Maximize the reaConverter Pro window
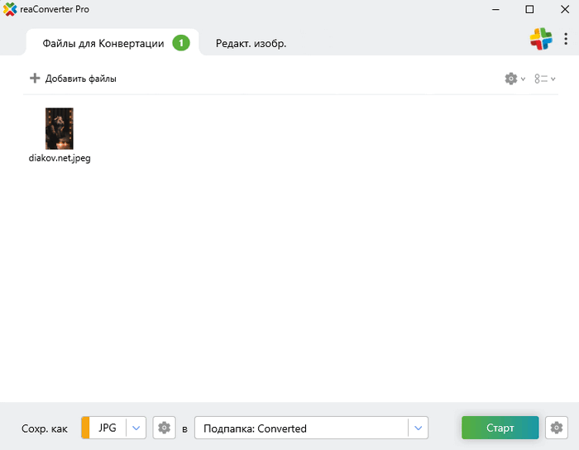This screenshot has height=450, width=579. click(x=529, y=9)
